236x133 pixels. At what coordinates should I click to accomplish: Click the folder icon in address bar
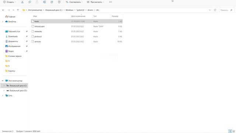24,10
